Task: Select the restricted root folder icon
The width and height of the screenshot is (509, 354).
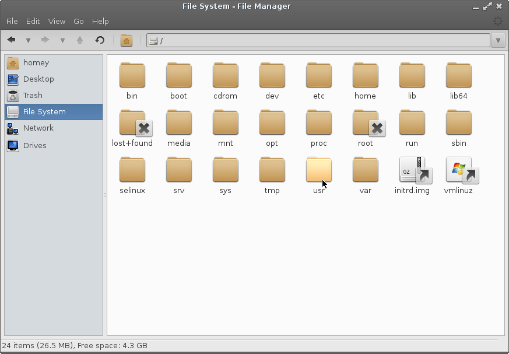Action: point(366,122)
